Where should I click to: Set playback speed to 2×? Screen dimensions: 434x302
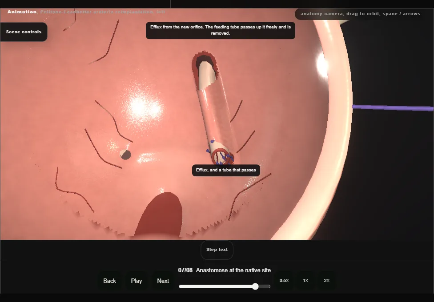pyautogui.click(x=326, y=280)
